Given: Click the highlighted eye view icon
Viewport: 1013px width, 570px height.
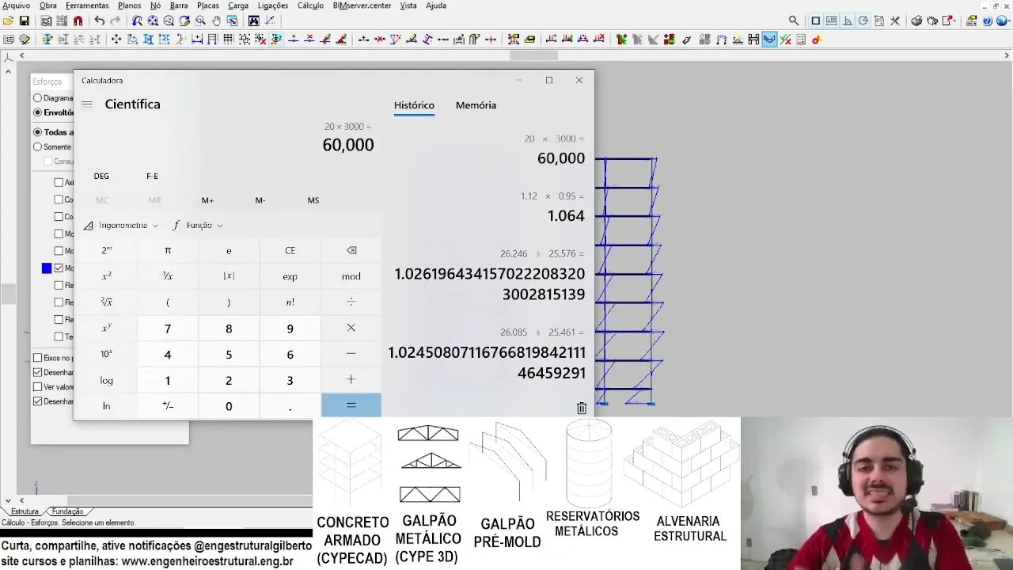Looking at the screenshot, I should 276,39.
